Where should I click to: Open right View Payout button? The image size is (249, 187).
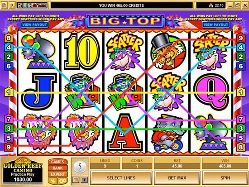coord(216,24)
